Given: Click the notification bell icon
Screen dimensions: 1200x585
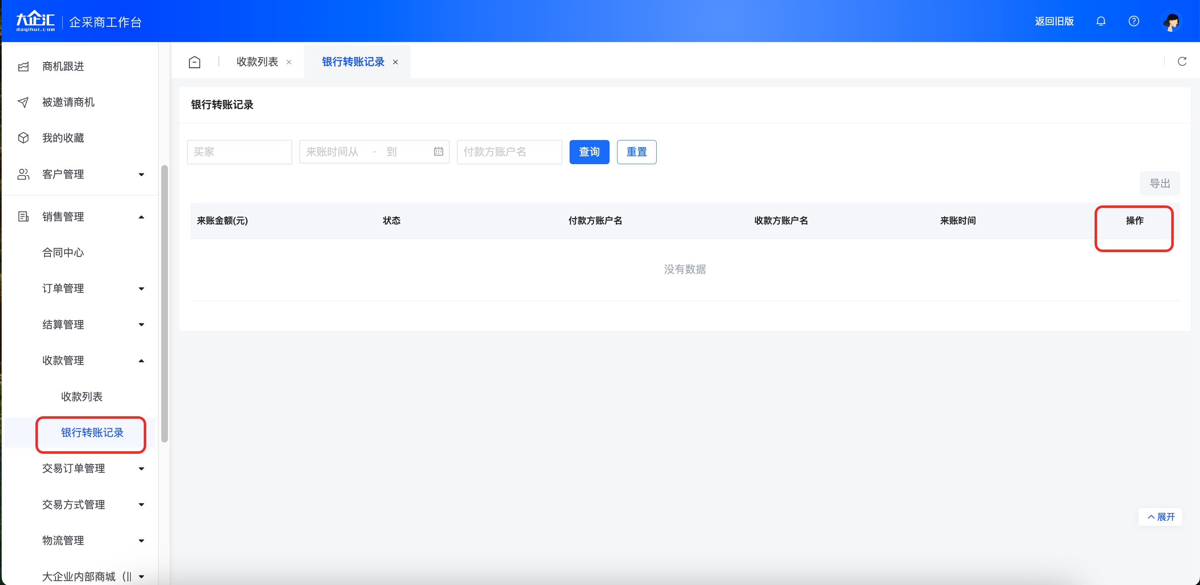Looking at the screenshot, I should (1100, 21).
